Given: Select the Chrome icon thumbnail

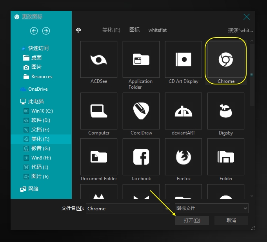Looking at the screenshot, I should coord(226,59).
